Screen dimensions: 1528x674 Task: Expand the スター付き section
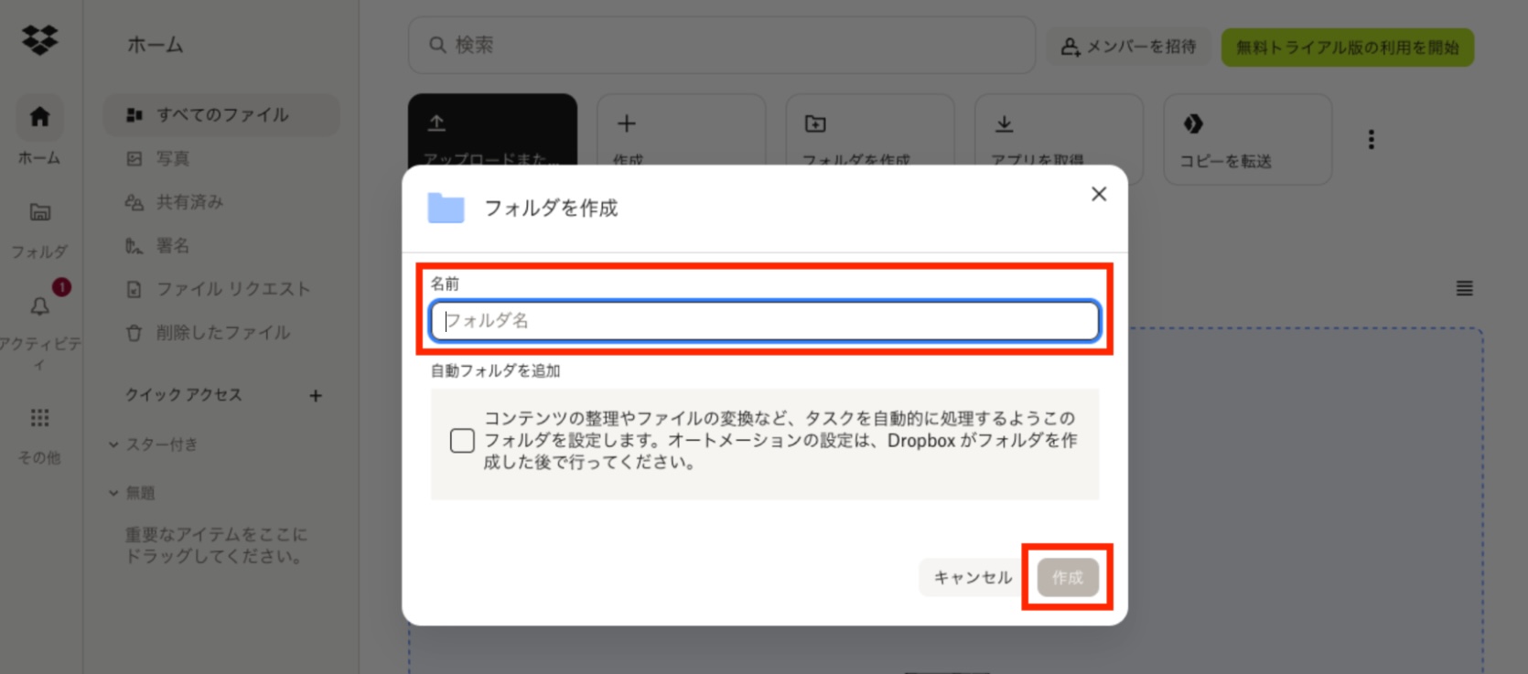113,444
